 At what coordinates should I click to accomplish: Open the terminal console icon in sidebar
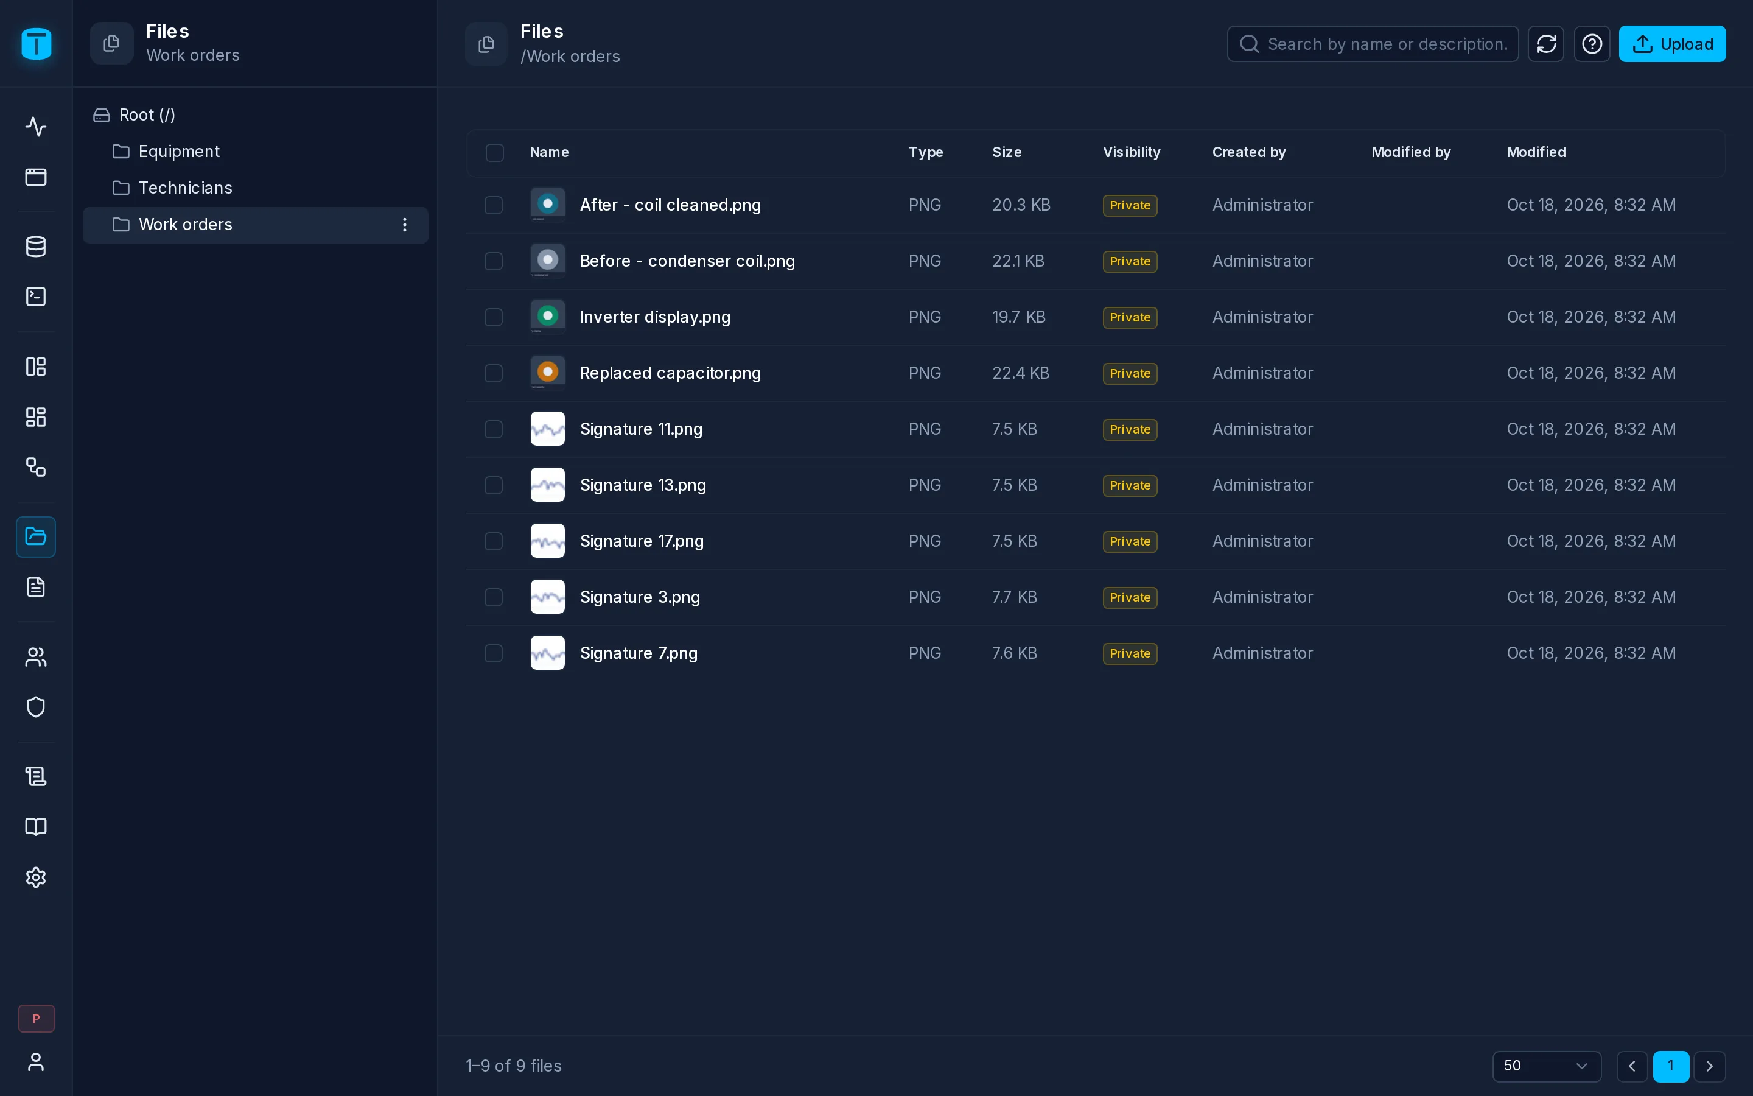pos(35,297)
